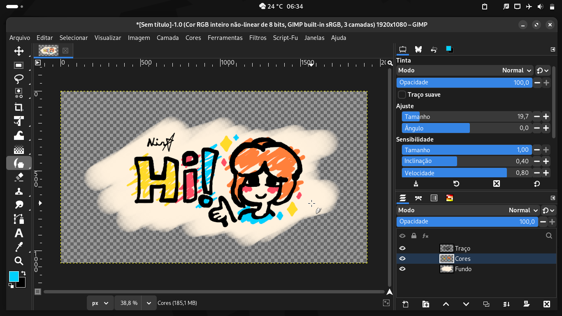Open the image menu button at ruler corner
The width and height of the screenshot is (562, 316).
click(x=38, y=63)
